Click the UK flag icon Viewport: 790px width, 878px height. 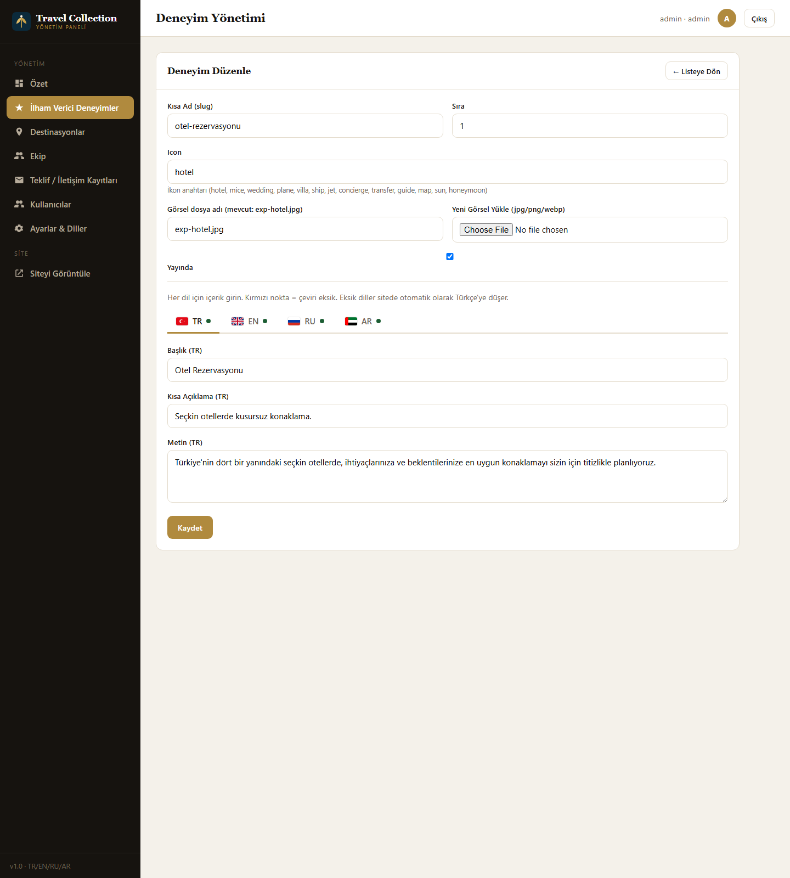(238, 322)
